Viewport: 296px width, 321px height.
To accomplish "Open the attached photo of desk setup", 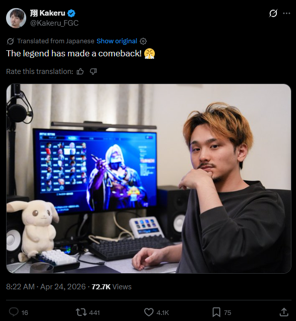I will click(x=149, y=179).
